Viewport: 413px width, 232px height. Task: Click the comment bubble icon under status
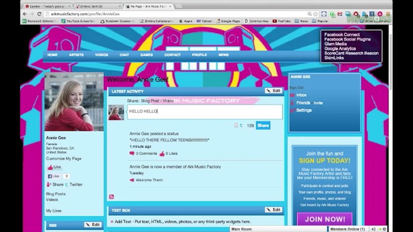point(132,154)
